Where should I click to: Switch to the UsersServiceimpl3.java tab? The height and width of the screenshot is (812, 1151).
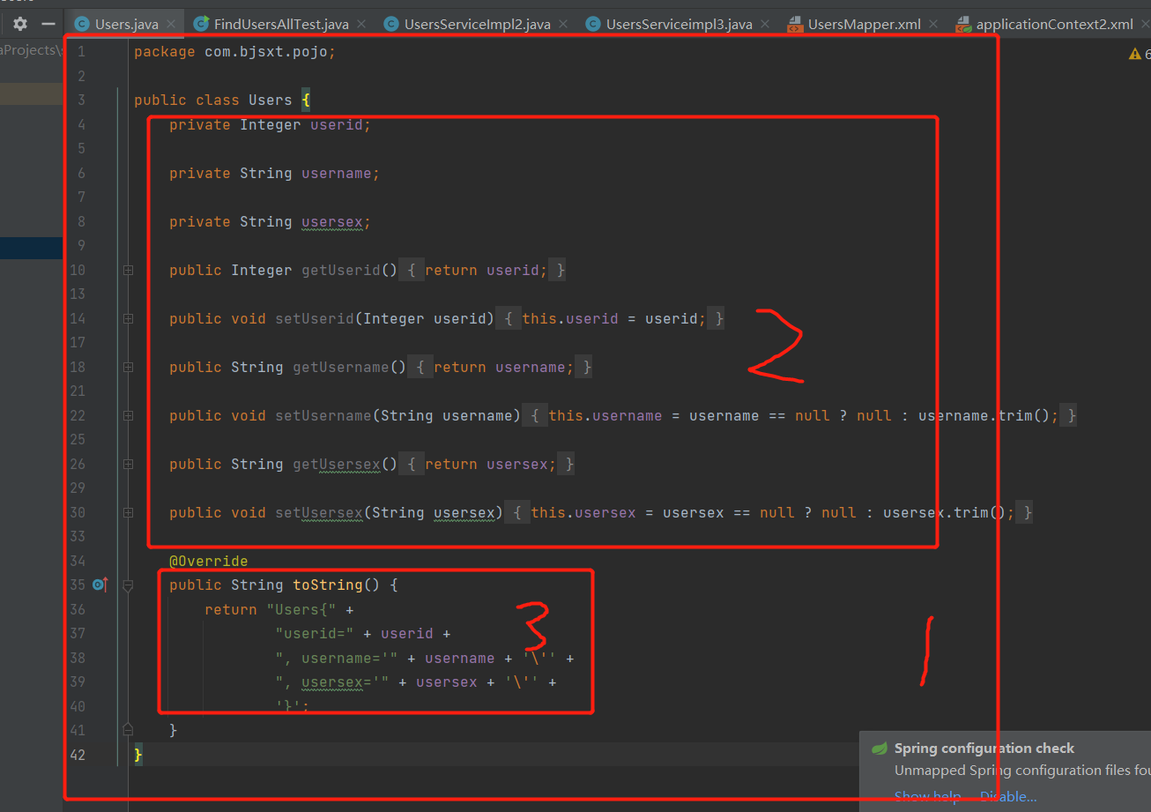click(x=679, y=24)
